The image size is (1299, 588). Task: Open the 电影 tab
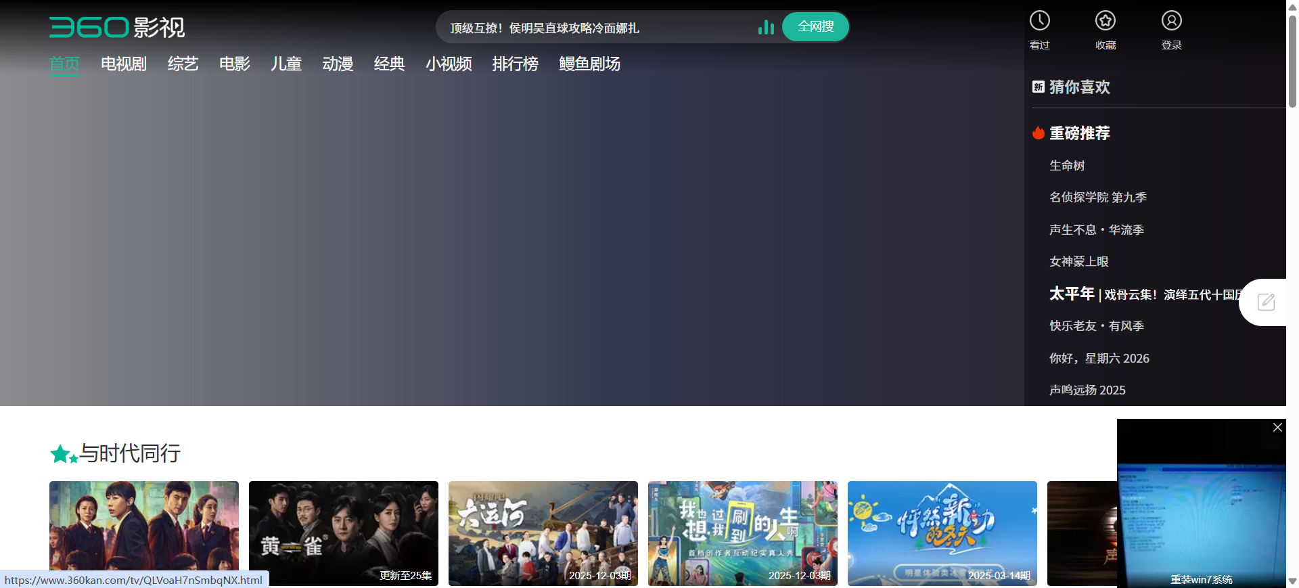click(x=235, y=64)
